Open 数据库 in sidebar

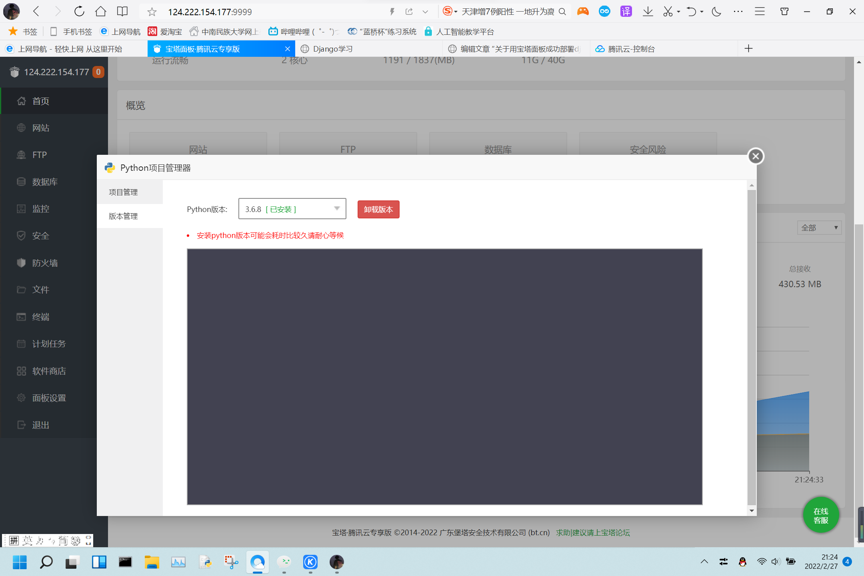(x=49, y=182)
